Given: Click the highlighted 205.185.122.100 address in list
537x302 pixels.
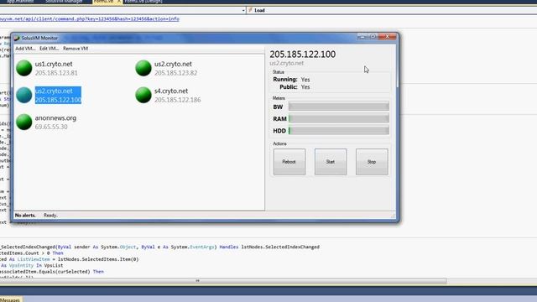Looking at the screenshot, I should (x=58, y=100).
